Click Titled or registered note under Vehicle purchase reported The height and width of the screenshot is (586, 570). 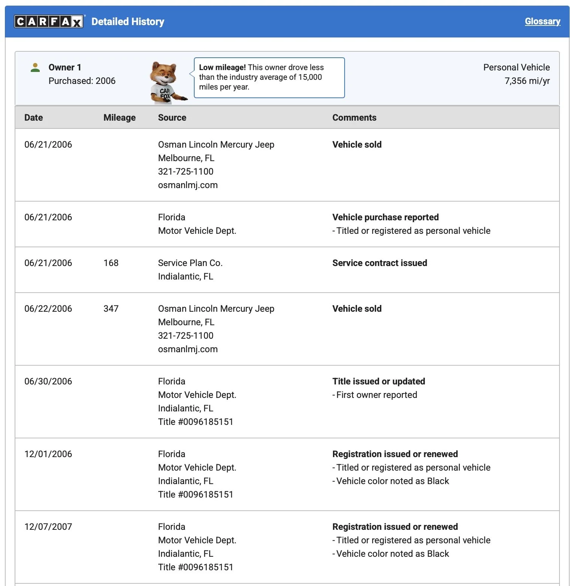point(411,231)
